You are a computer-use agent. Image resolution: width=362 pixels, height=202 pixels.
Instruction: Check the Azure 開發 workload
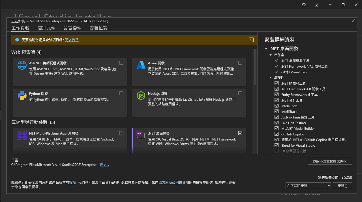(x=240, y=63)
